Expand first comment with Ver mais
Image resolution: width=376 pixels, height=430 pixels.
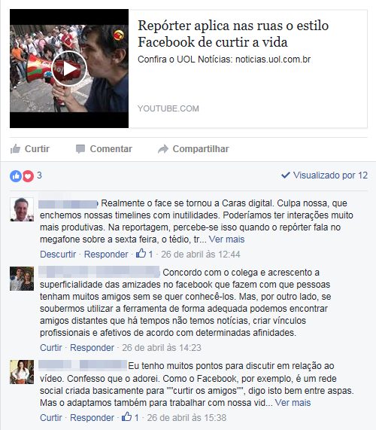(226, 239)
